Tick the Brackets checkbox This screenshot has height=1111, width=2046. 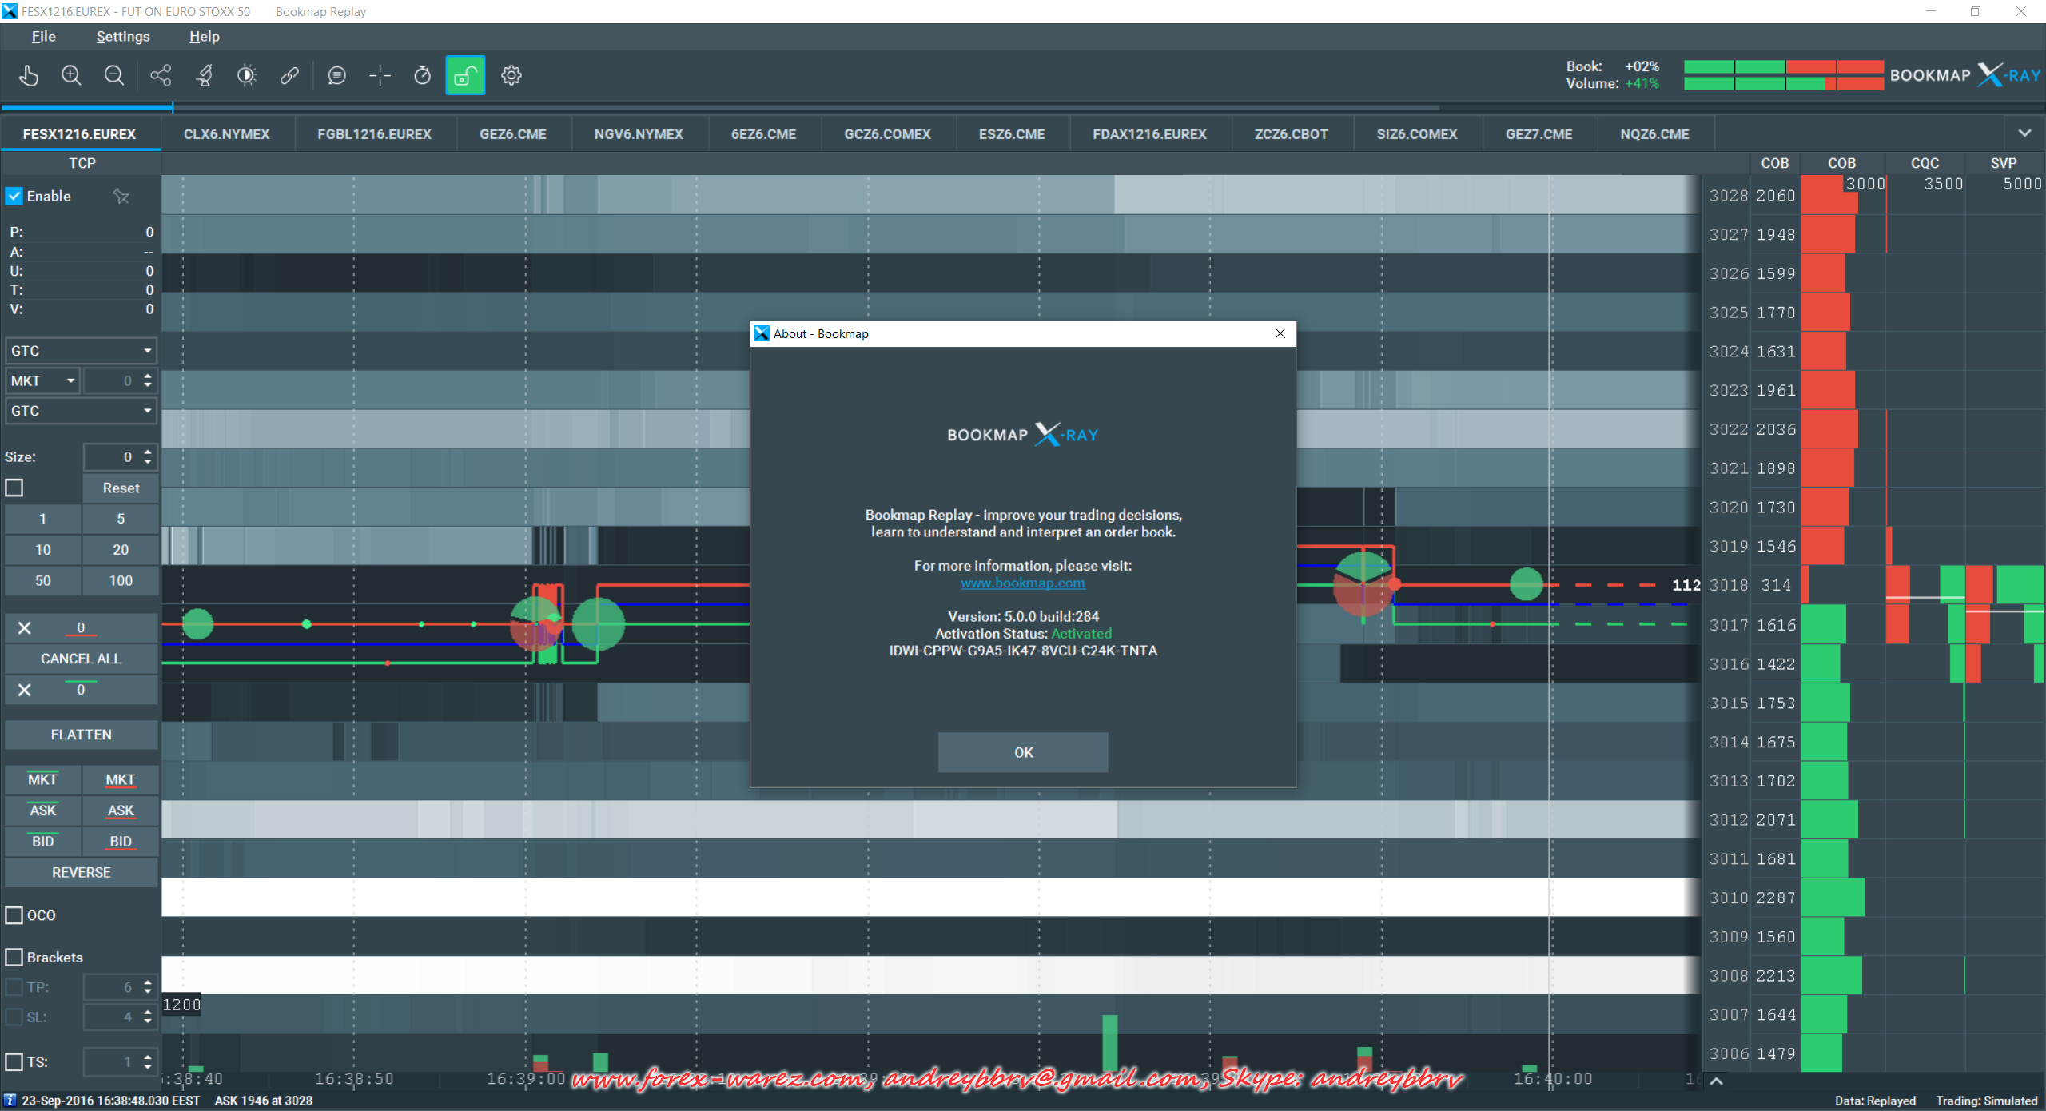point(14,957)
